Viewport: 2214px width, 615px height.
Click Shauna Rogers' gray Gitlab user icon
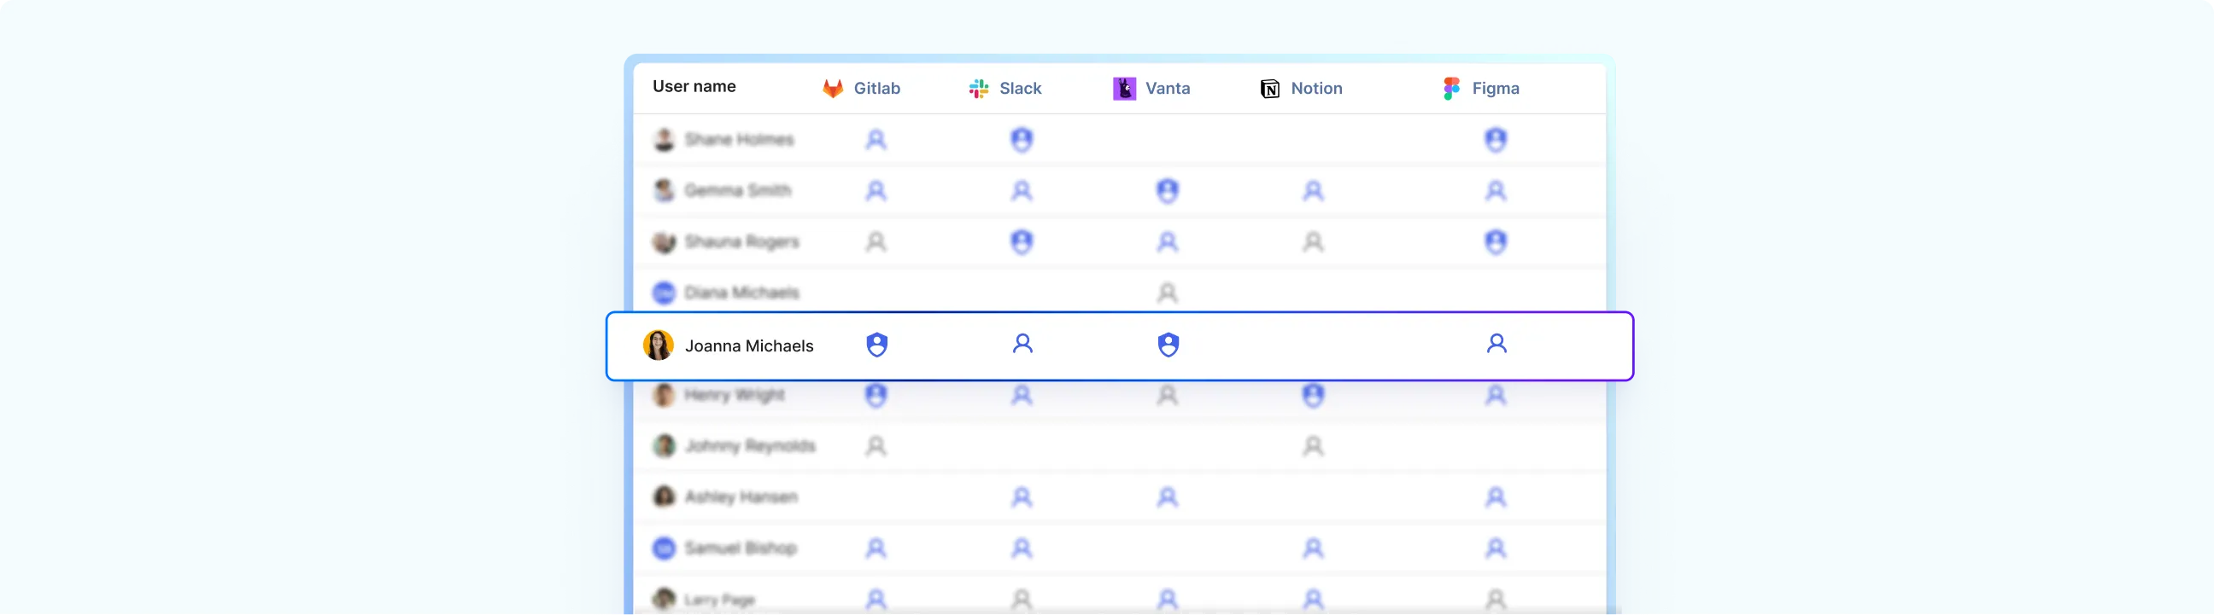tap(876, 242)
